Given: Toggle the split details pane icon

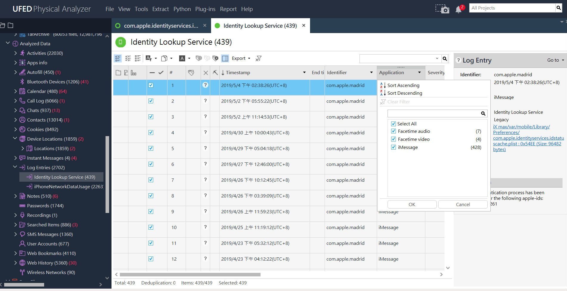Looking at the screenshot, I should click(x=225, y=58).
